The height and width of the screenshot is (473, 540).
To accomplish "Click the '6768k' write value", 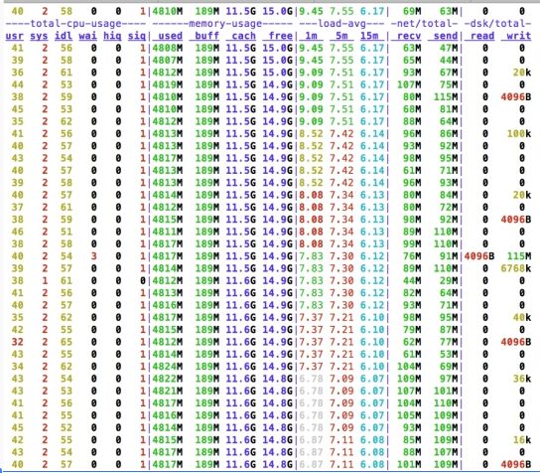I will click(516, 268).
